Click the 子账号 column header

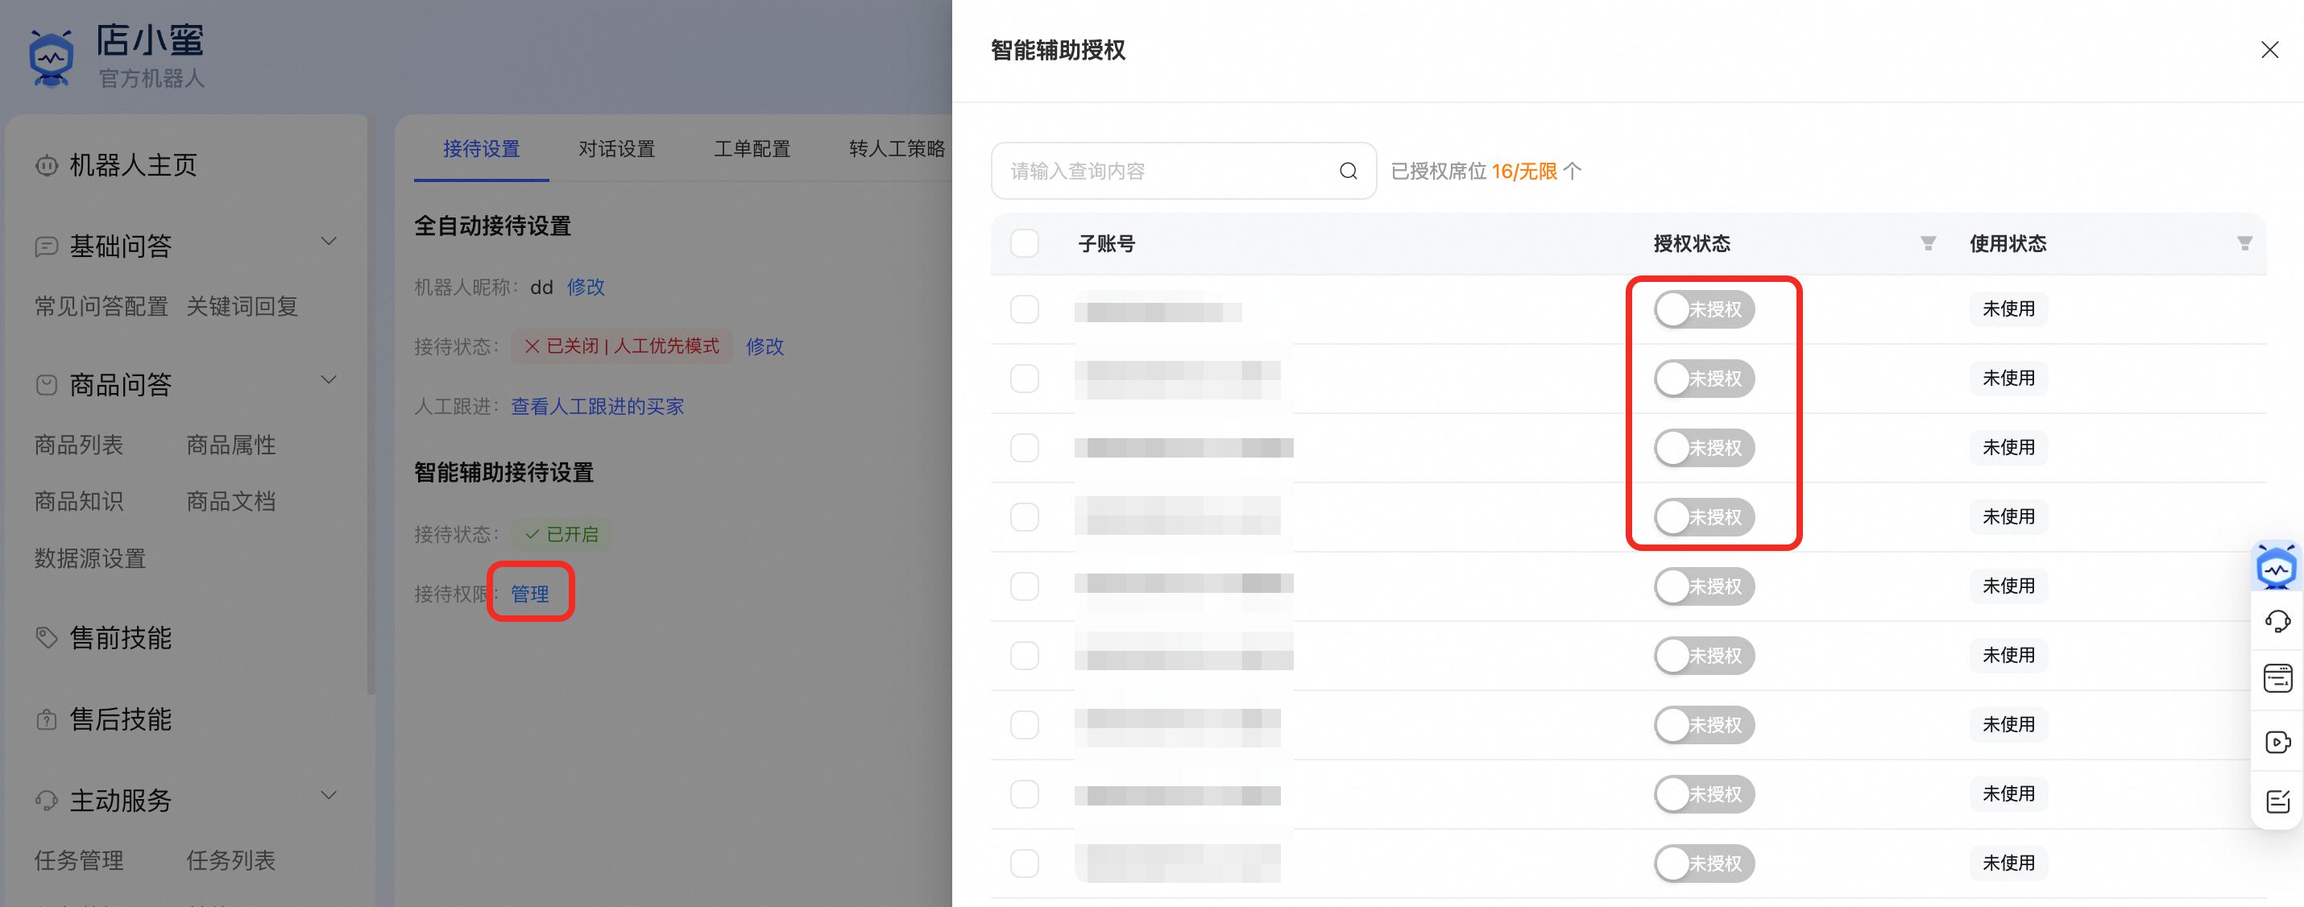(x=1105, y=243)
